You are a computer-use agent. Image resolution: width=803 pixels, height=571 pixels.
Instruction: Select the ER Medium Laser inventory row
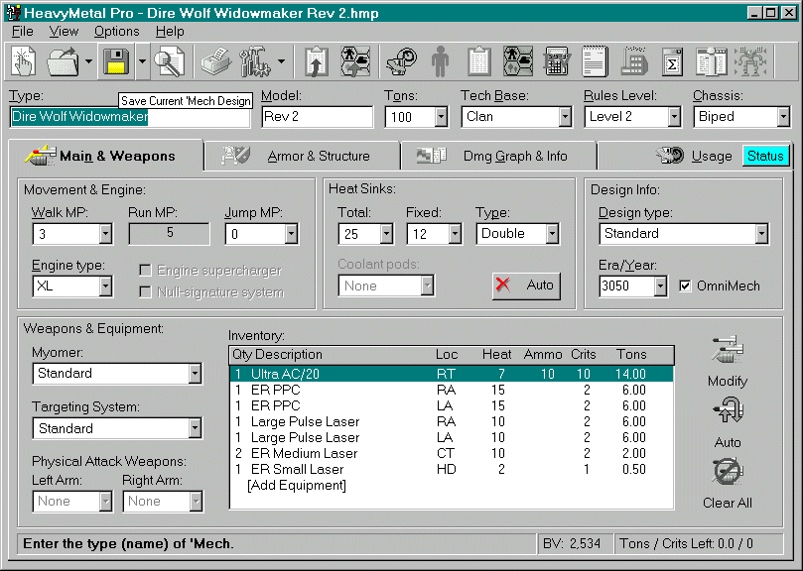coord(452,453)
